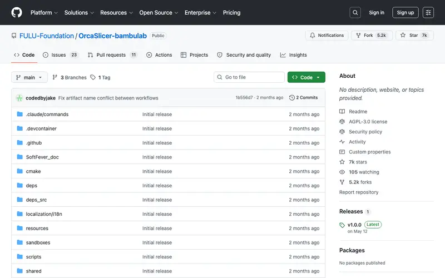Click the SoftFever_doc folder icon

click(19, 157)
